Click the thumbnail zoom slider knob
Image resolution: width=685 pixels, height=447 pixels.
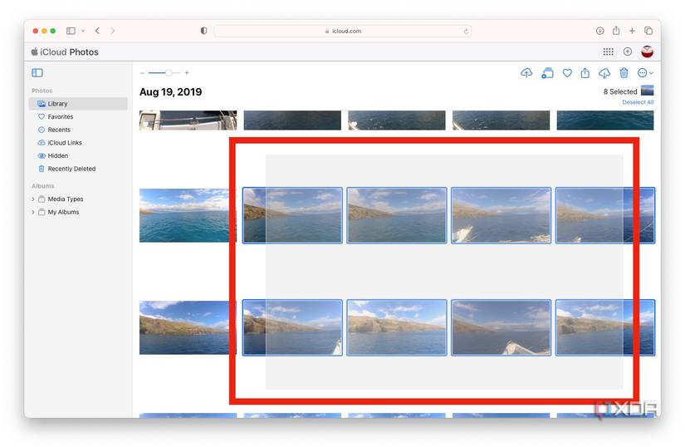click(x=169, y=73)
